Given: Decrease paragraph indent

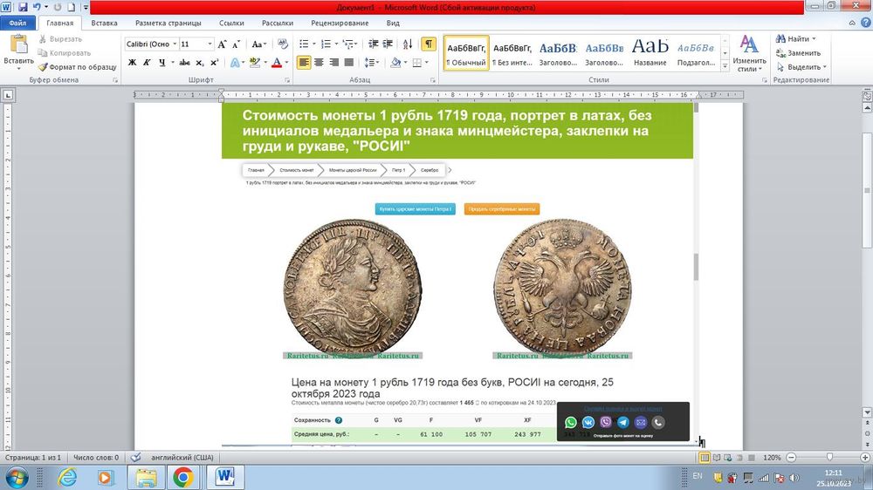Looking at the screenshot, I should pyautogui.click(x=373, y=44).
